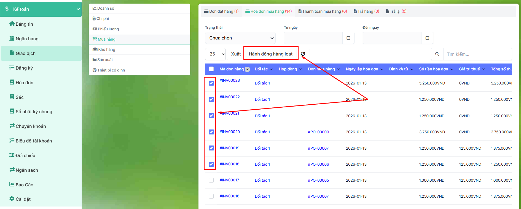Click the Ngân hàng bank icon

click(x=12, y=38)
